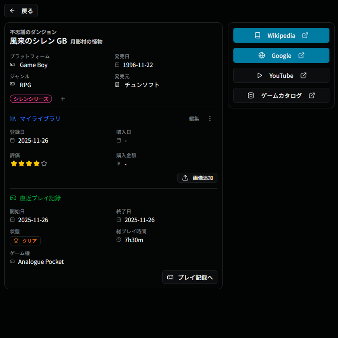Set rating to five stars
Image resolution: width=338 pixels, height=338 pixels.
coord(44,164)
